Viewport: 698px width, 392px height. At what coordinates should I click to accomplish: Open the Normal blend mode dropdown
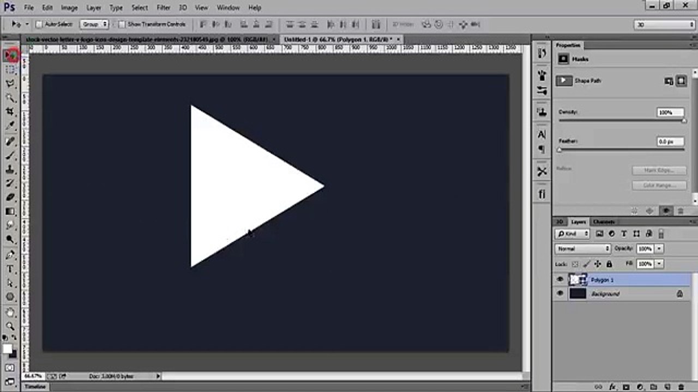(582, 249)
